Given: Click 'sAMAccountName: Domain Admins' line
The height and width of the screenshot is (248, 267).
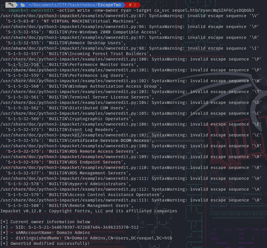Looking at the screenshot, I should [45, 233].
